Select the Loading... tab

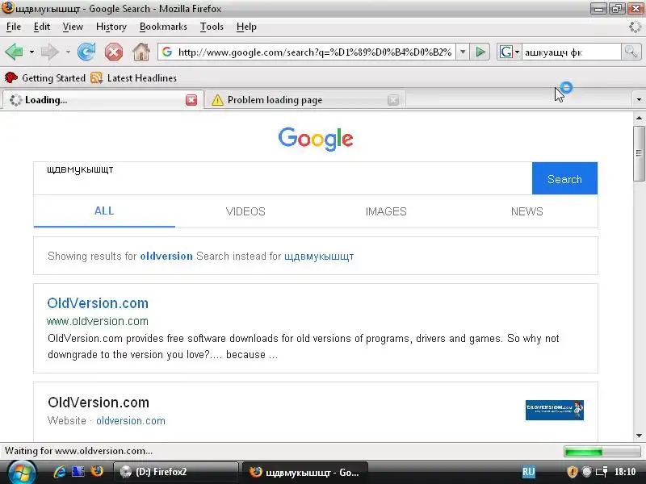(x=102, y=100)
